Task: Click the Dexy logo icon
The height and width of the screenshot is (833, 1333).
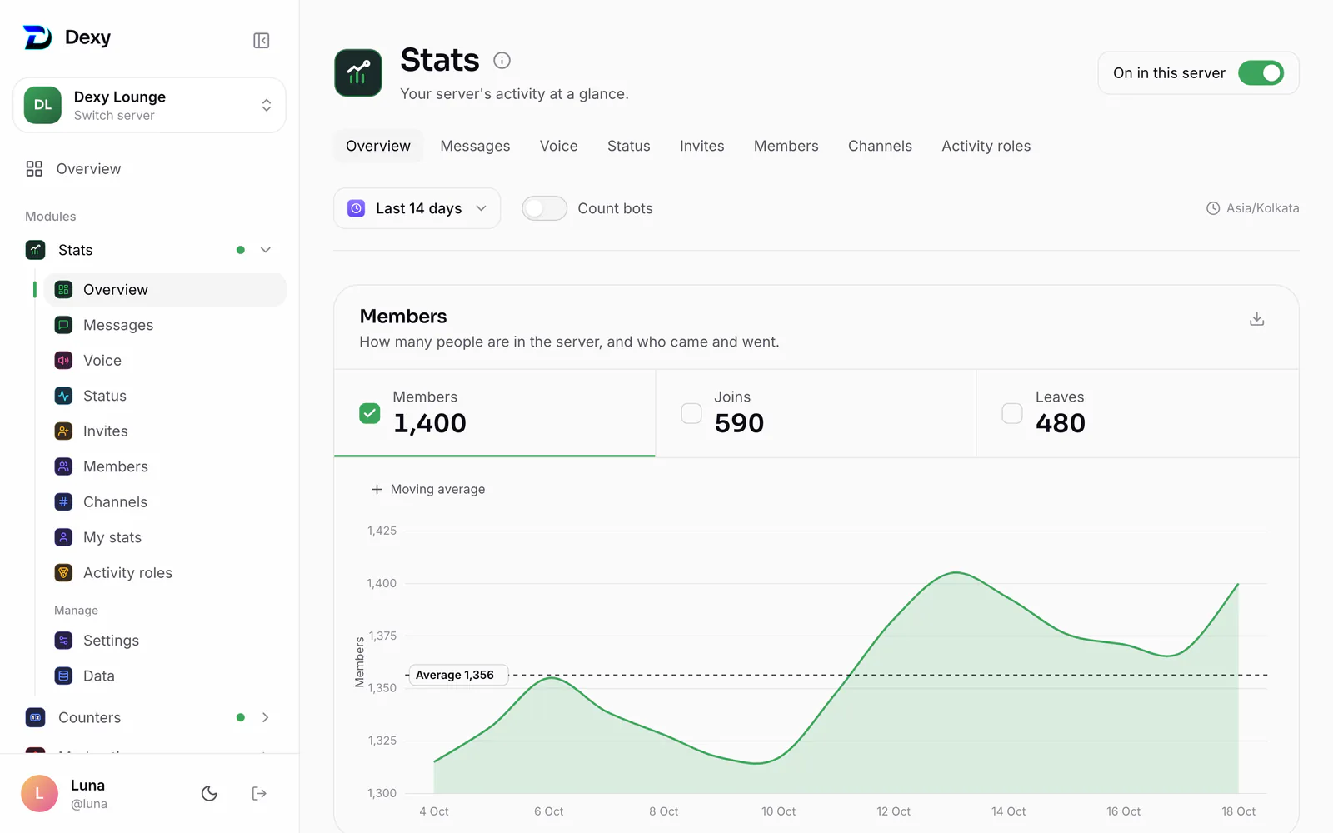Action: tap(37, 37)
